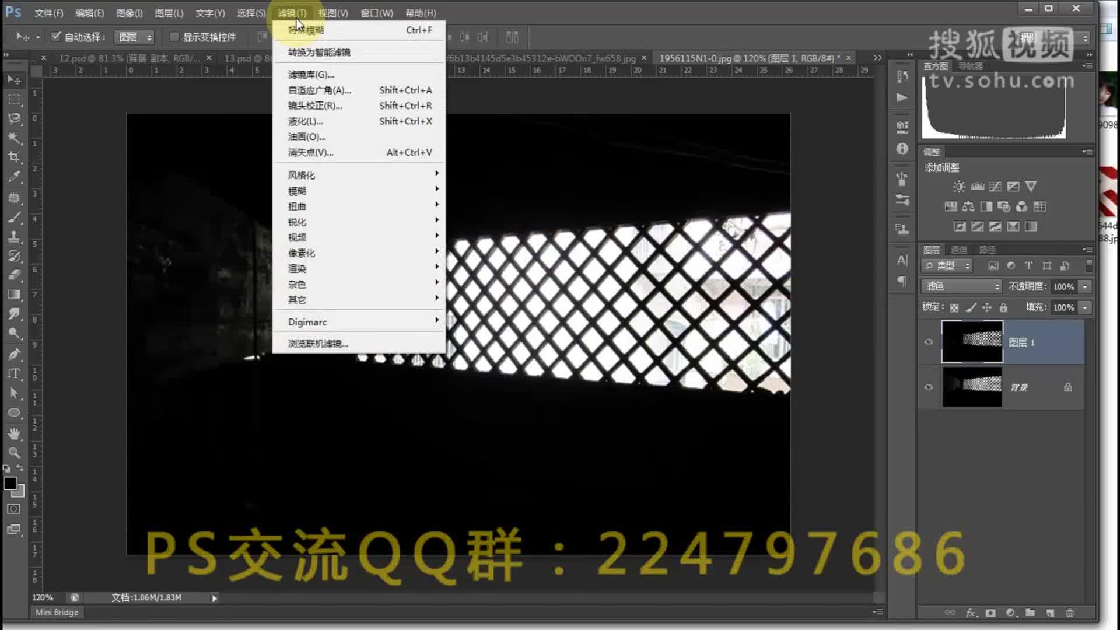Viewport: 1120px width, 630px height.
Task: Uncheck the Auto-Select checkbox
Action: pos(56,37)
